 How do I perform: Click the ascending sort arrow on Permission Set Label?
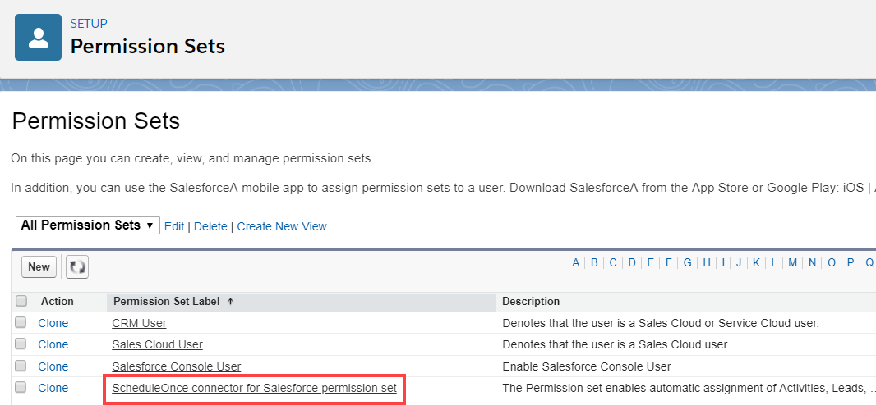coord(231,302)
